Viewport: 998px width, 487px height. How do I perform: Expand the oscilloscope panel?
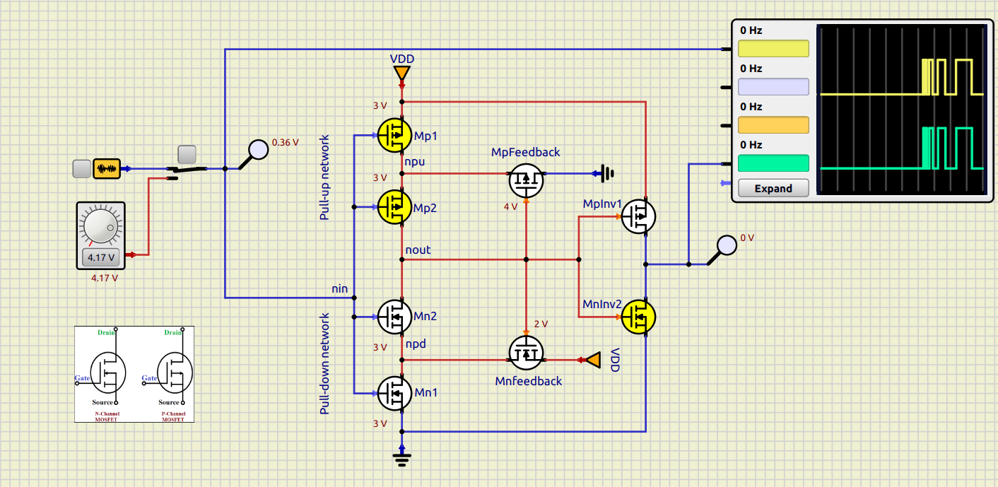773,189
